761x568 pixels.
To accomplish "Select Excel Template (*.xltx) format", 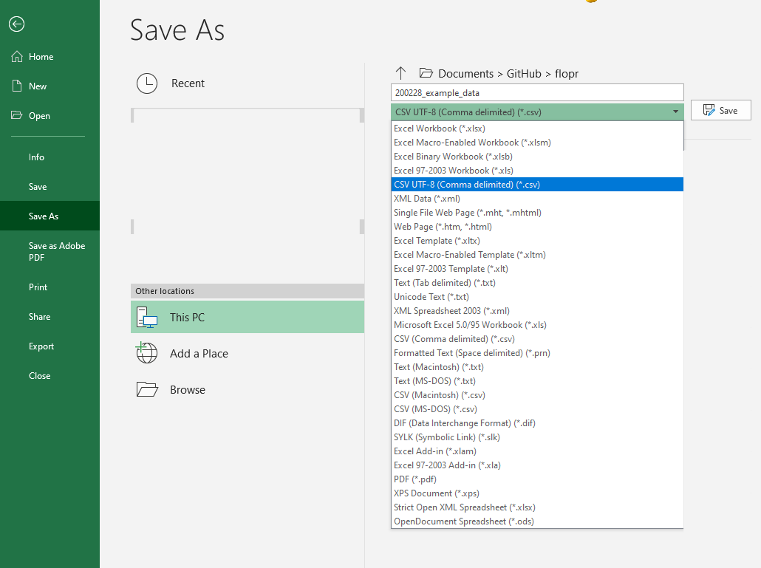I will pos(537,241).
